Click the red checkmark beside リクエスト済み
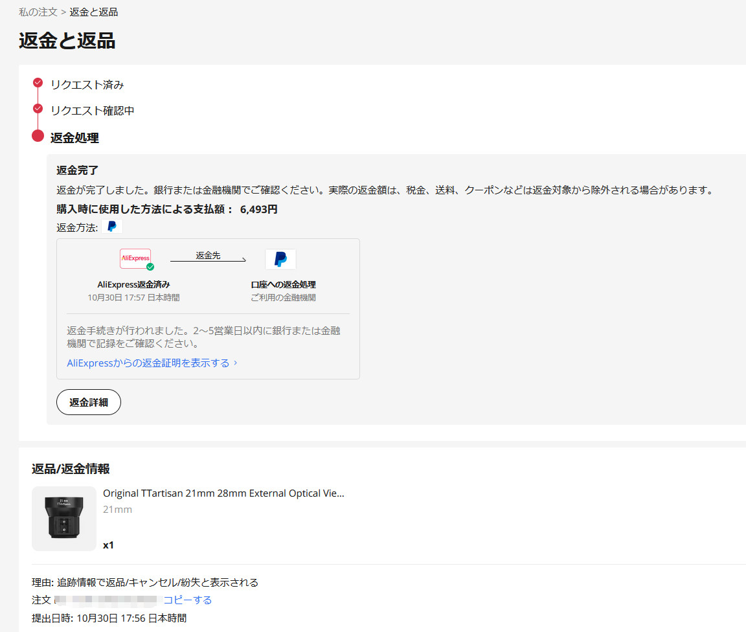 (37, 82)
